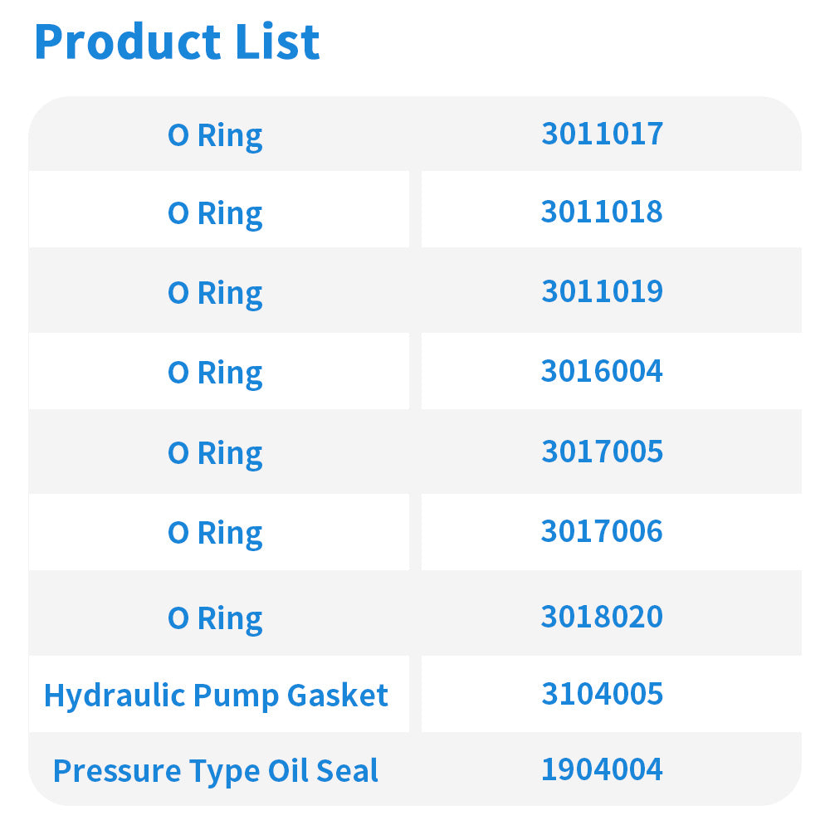Image resolution: width=830 pixels, height=830 pixels.
Task: Click the Hydraulic Pump Gasket entry
Action: (216, 695)
